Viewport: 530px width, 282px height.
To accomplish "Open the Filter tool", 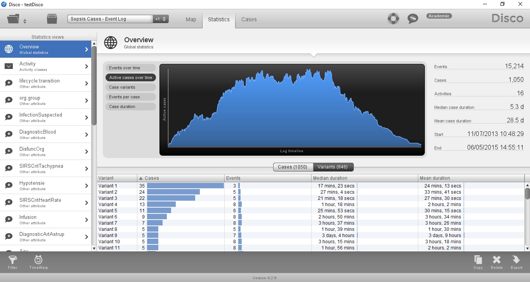I will (12, 262).
